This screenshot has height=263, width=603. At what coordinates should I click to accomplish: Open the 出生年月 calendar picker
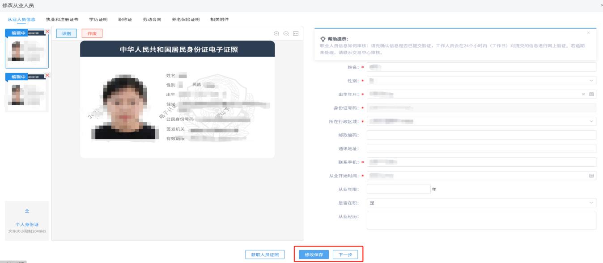tap(591, 94)
